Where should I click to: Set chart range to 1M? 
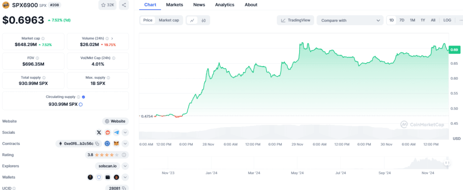click(x=412, y=20)
